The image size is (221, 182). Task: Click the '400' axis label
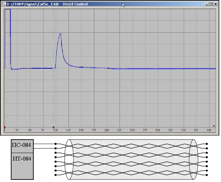coord(209,130)
